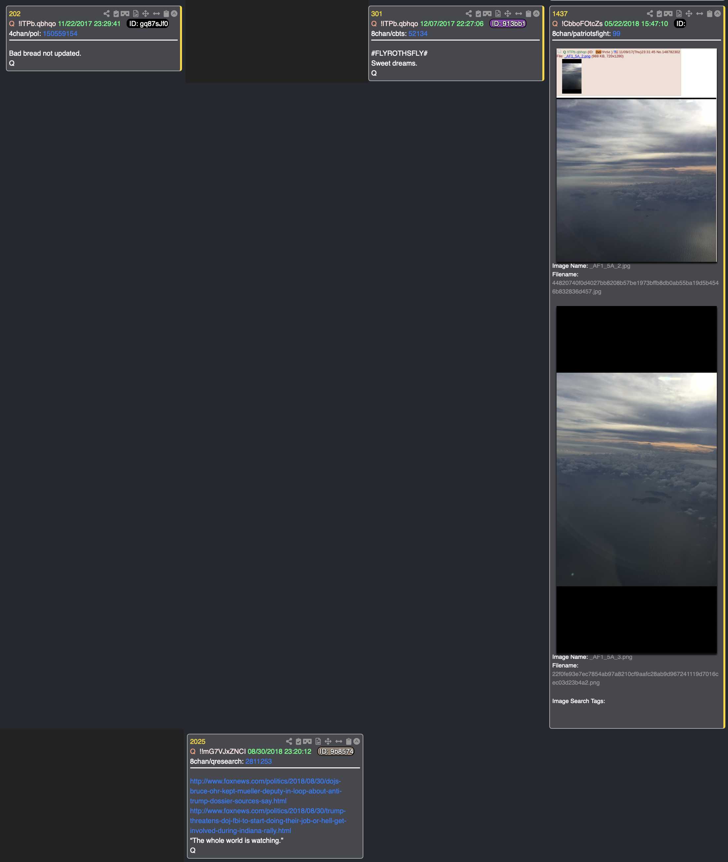
Task: Click the four-way move icon on post 202
Action: [x=146, y=14]
